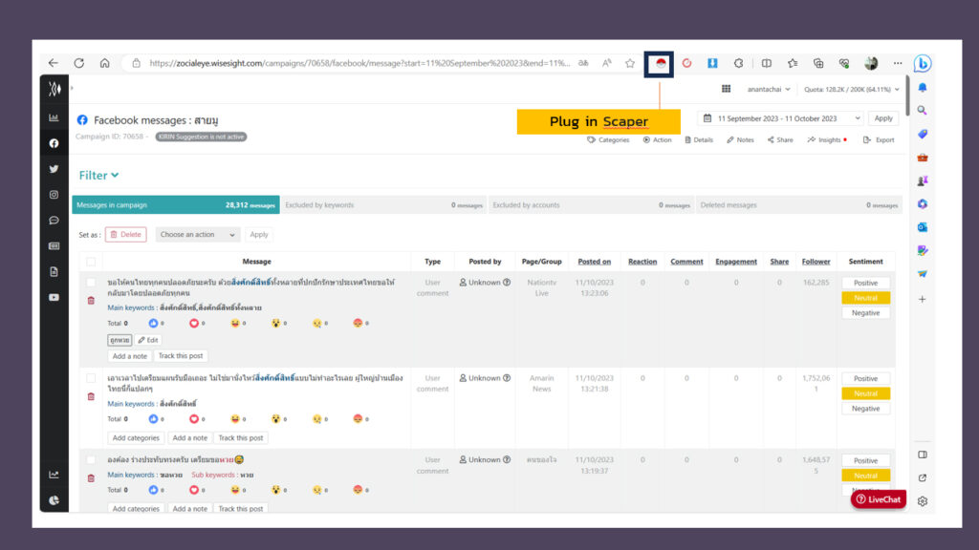Click the trash icon on the 13:23:06 message

click(x=91, y=301)
